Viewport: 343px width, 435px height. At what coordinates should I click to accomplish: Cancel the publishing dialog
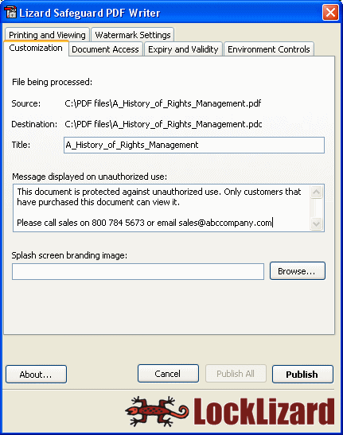(168, 374)
